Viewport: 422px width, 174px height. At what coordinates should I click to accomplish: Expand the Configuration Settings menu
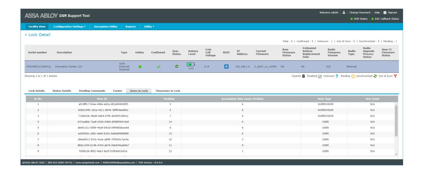tap(69, 26)
